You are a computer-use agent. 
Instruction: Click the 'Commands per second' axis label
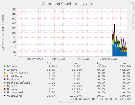click(3, 32)
